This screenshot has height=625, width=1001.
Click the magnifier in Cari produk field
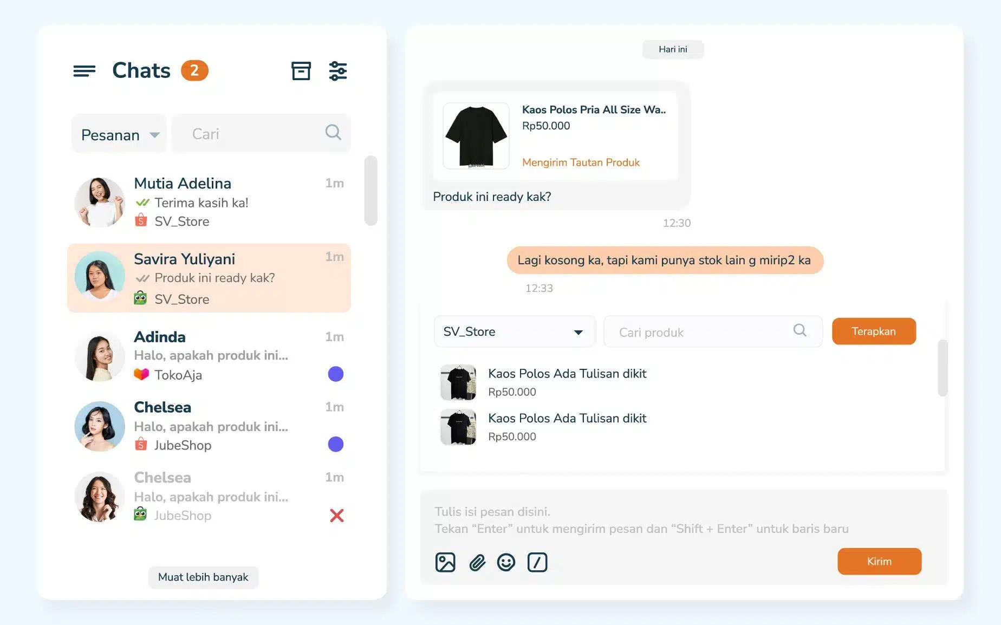(800, 330)
